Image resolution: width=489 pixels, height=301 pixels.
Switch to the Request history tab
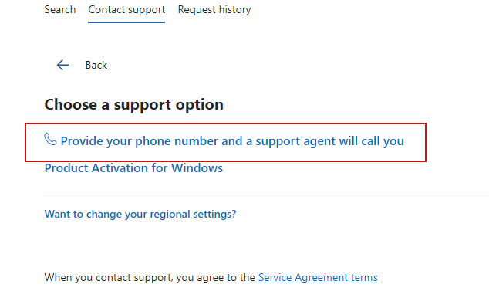[214, 10]
